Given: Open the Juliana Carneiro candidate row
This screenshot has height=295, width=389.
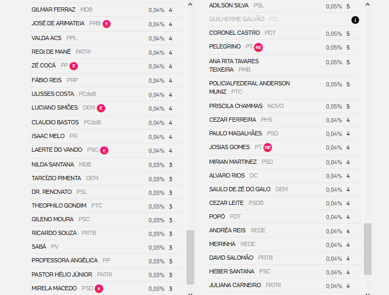Looking at the screenshot, I should [x=284, y=286].
